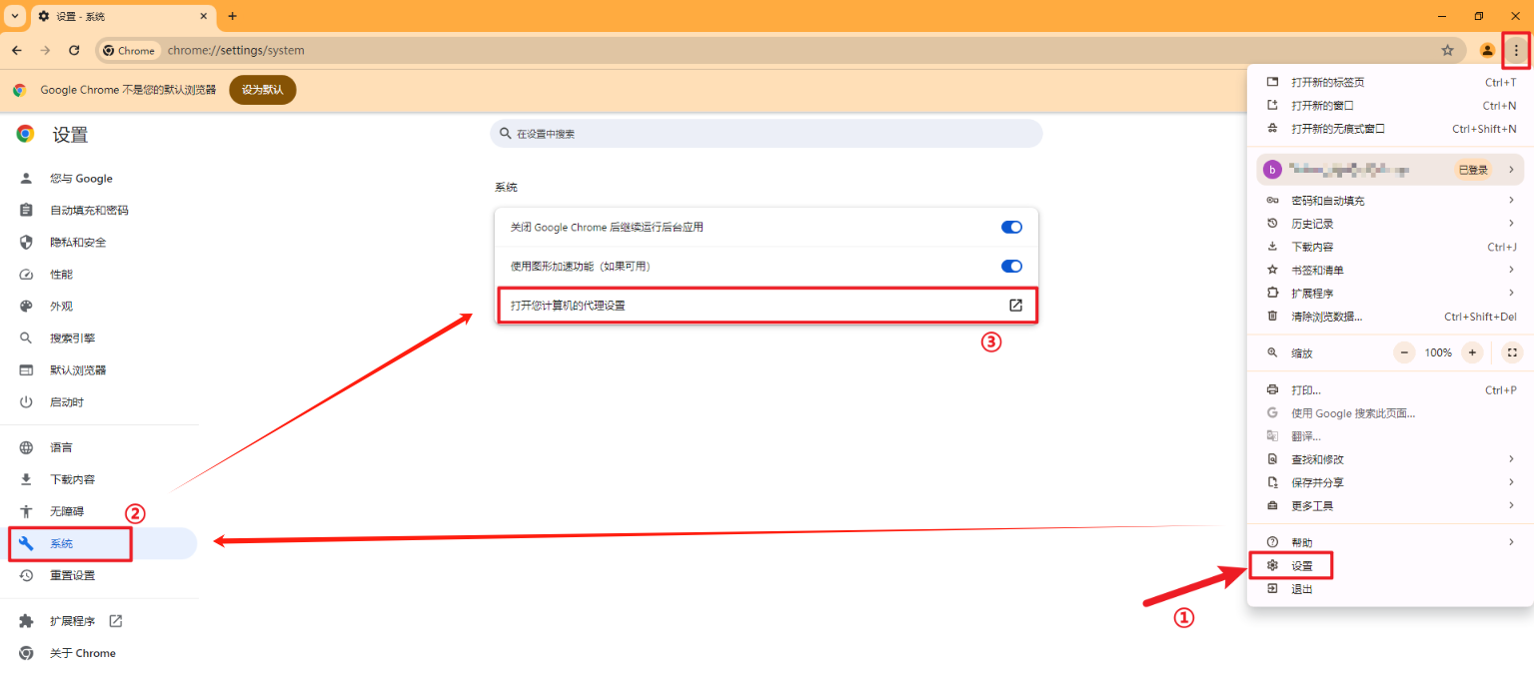Increase zoom with plus button
1534x680 pixels.
[x=1471, y=352]
